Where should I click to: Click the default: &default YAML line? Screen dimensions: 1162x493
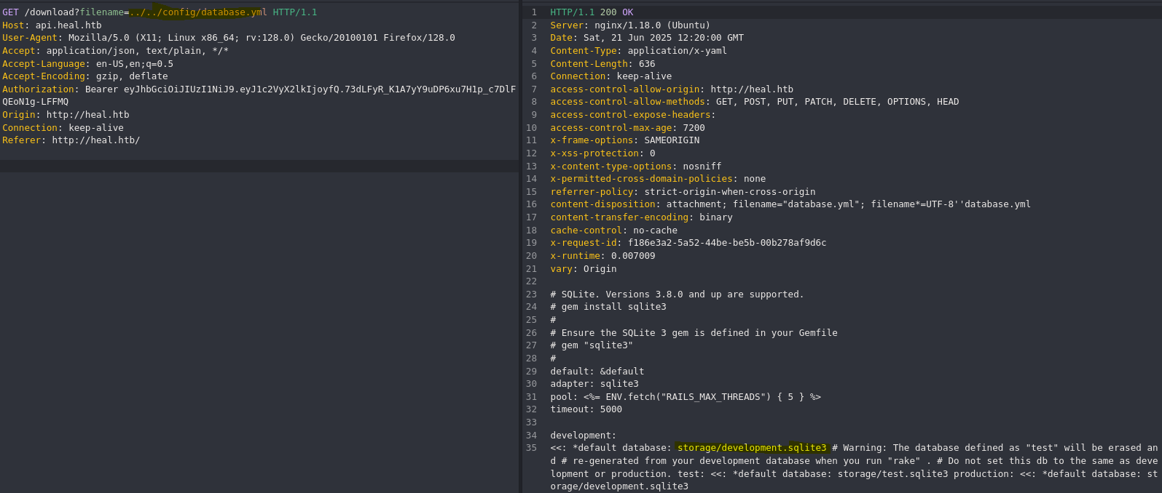coord(597,372)
